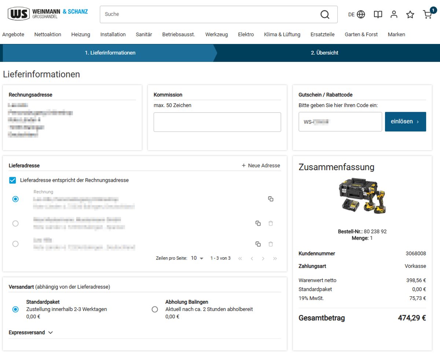Image resolution: width=440 pixels, height=355 pixels.
Task: Open the Garten & Forst menu
Action: [361, 34]
